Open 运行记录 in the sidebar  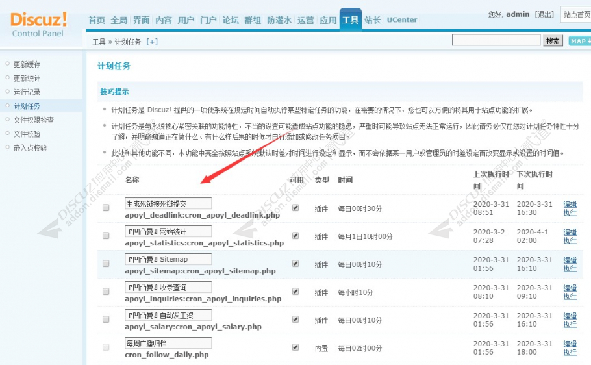(27, 92)
